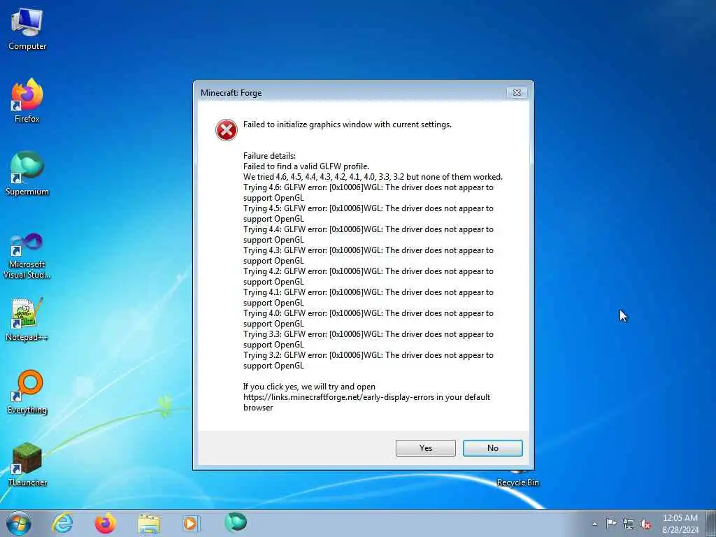This screenshot has width=716, height=537.
Task: Select the Microsoft Visual Studio shortcut
Action: [x=27, y=256]
